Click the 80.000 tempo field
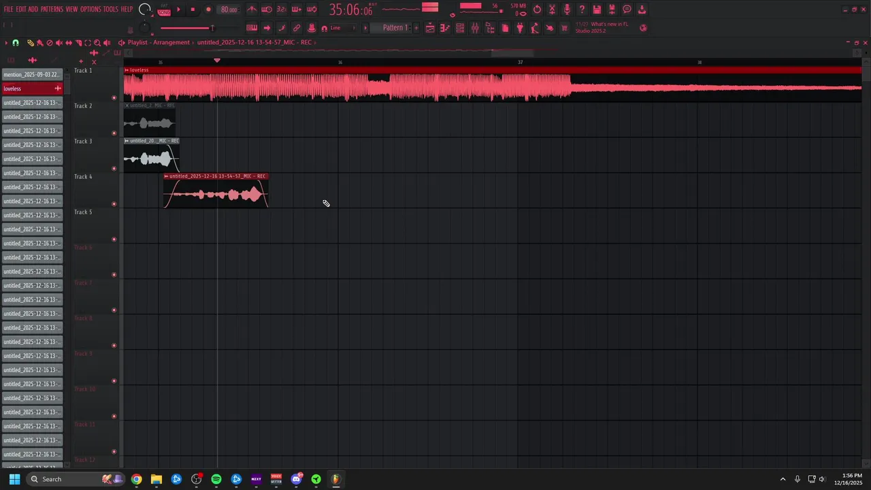871x490 pixels. [x=229, y=10]
